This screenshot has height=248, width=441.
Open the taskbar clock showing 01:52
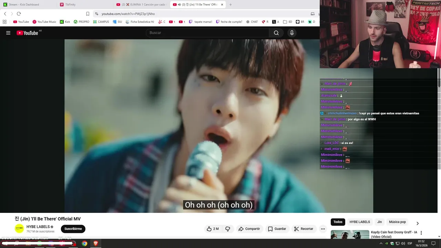click(x=421, y=243)
